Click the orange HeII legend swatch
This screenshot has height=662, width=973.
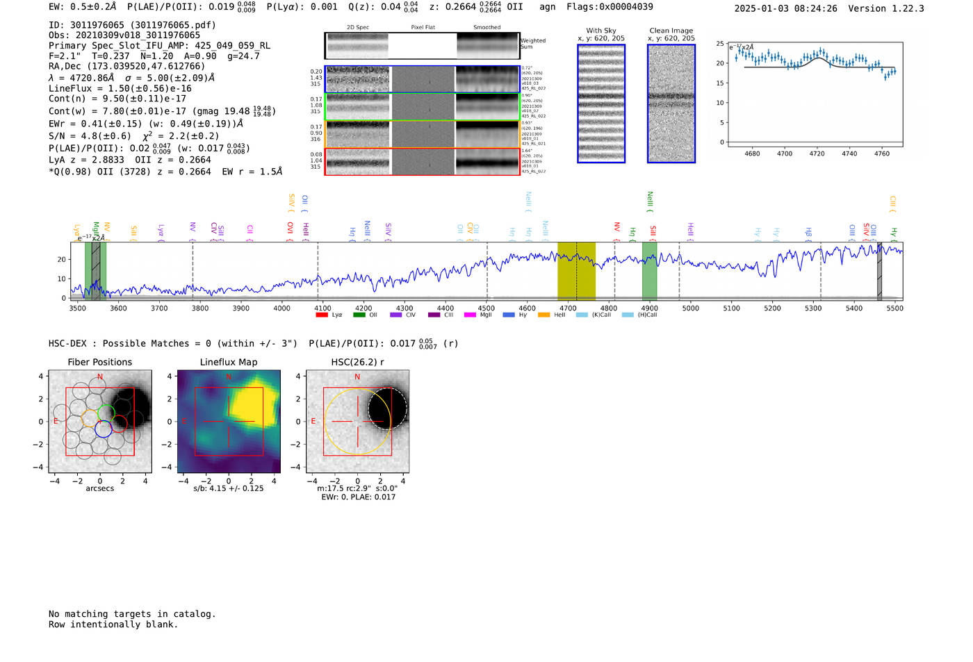point(544,315)
